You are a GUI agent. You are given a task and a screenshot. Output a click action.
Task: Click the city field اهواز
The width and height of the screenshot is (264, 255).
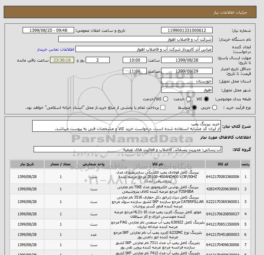pyautogui.click(x=187, y=90)
